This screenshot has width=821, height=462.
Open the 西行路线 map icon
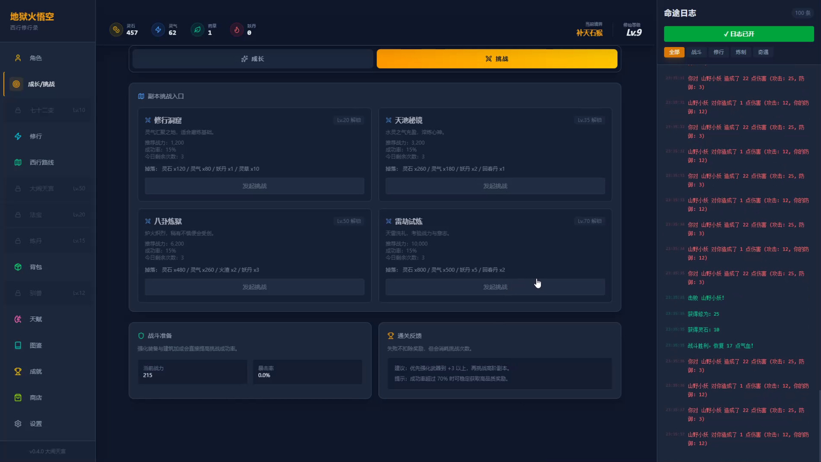(18, 163)
